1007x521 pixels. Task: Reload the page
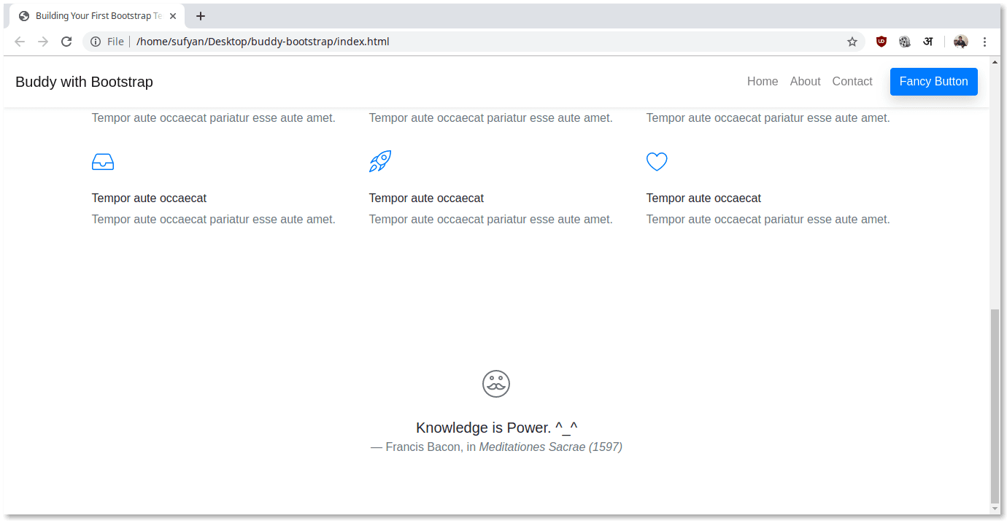click(66, 42)
